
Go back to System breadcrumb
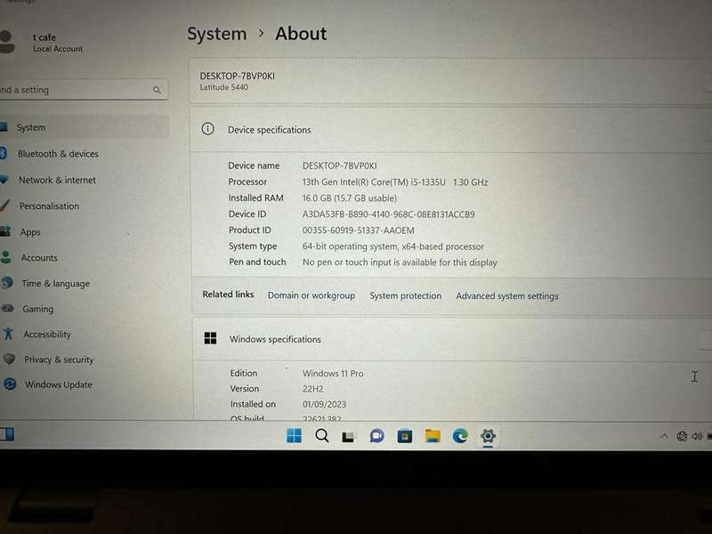(x=216, y=34)
